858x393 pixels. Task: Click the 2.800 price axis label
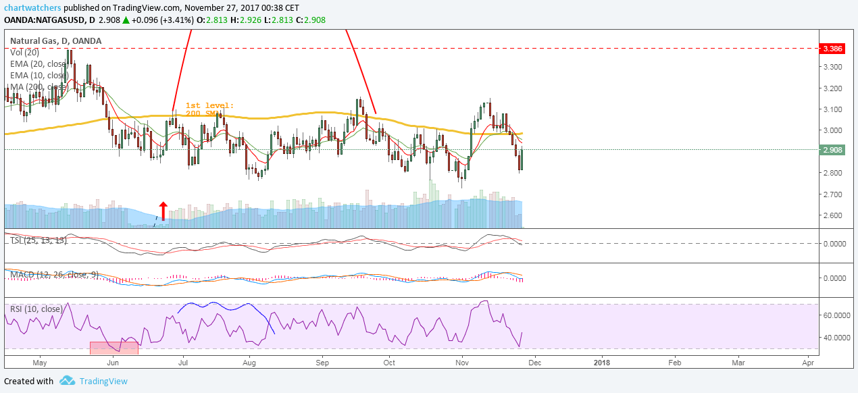(832, 173)
